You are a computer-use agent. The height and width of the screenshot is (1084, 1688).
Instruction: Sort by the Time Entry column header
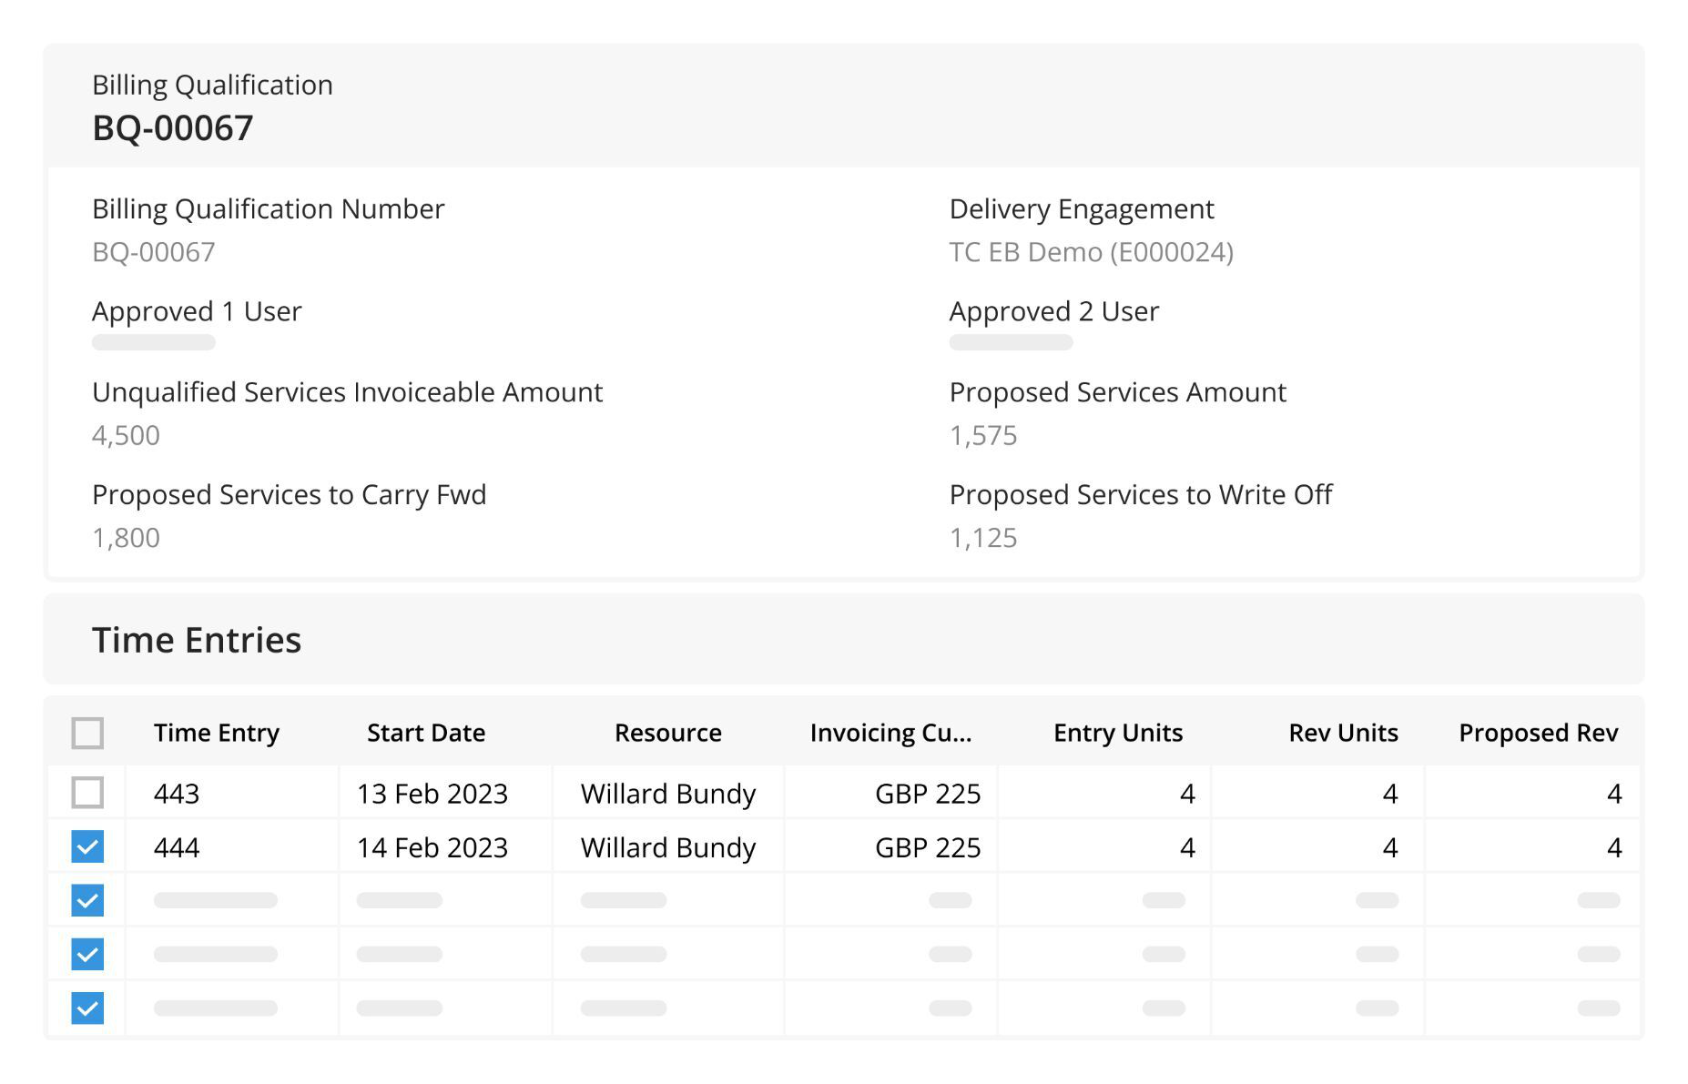[216, 733]
